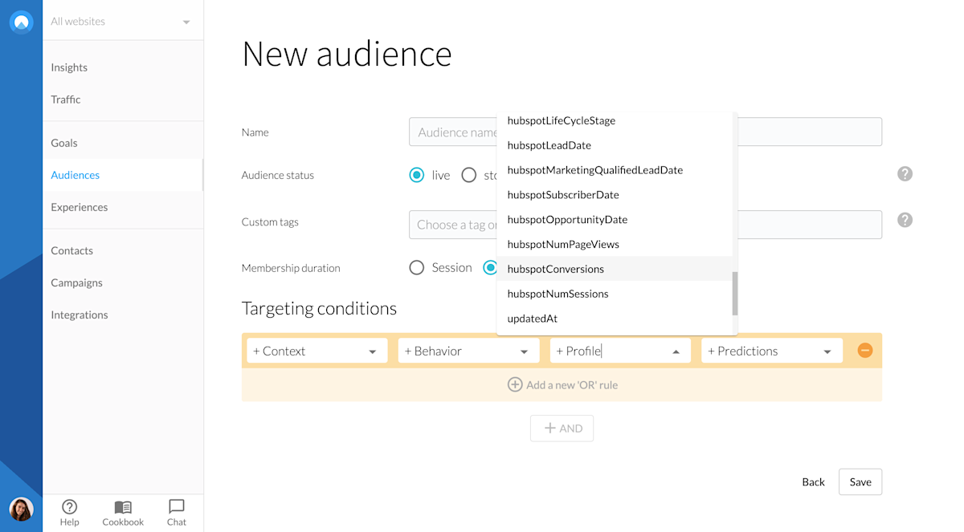Click the help icon beside Audience status
964x532 pixels.
[905, 174]
